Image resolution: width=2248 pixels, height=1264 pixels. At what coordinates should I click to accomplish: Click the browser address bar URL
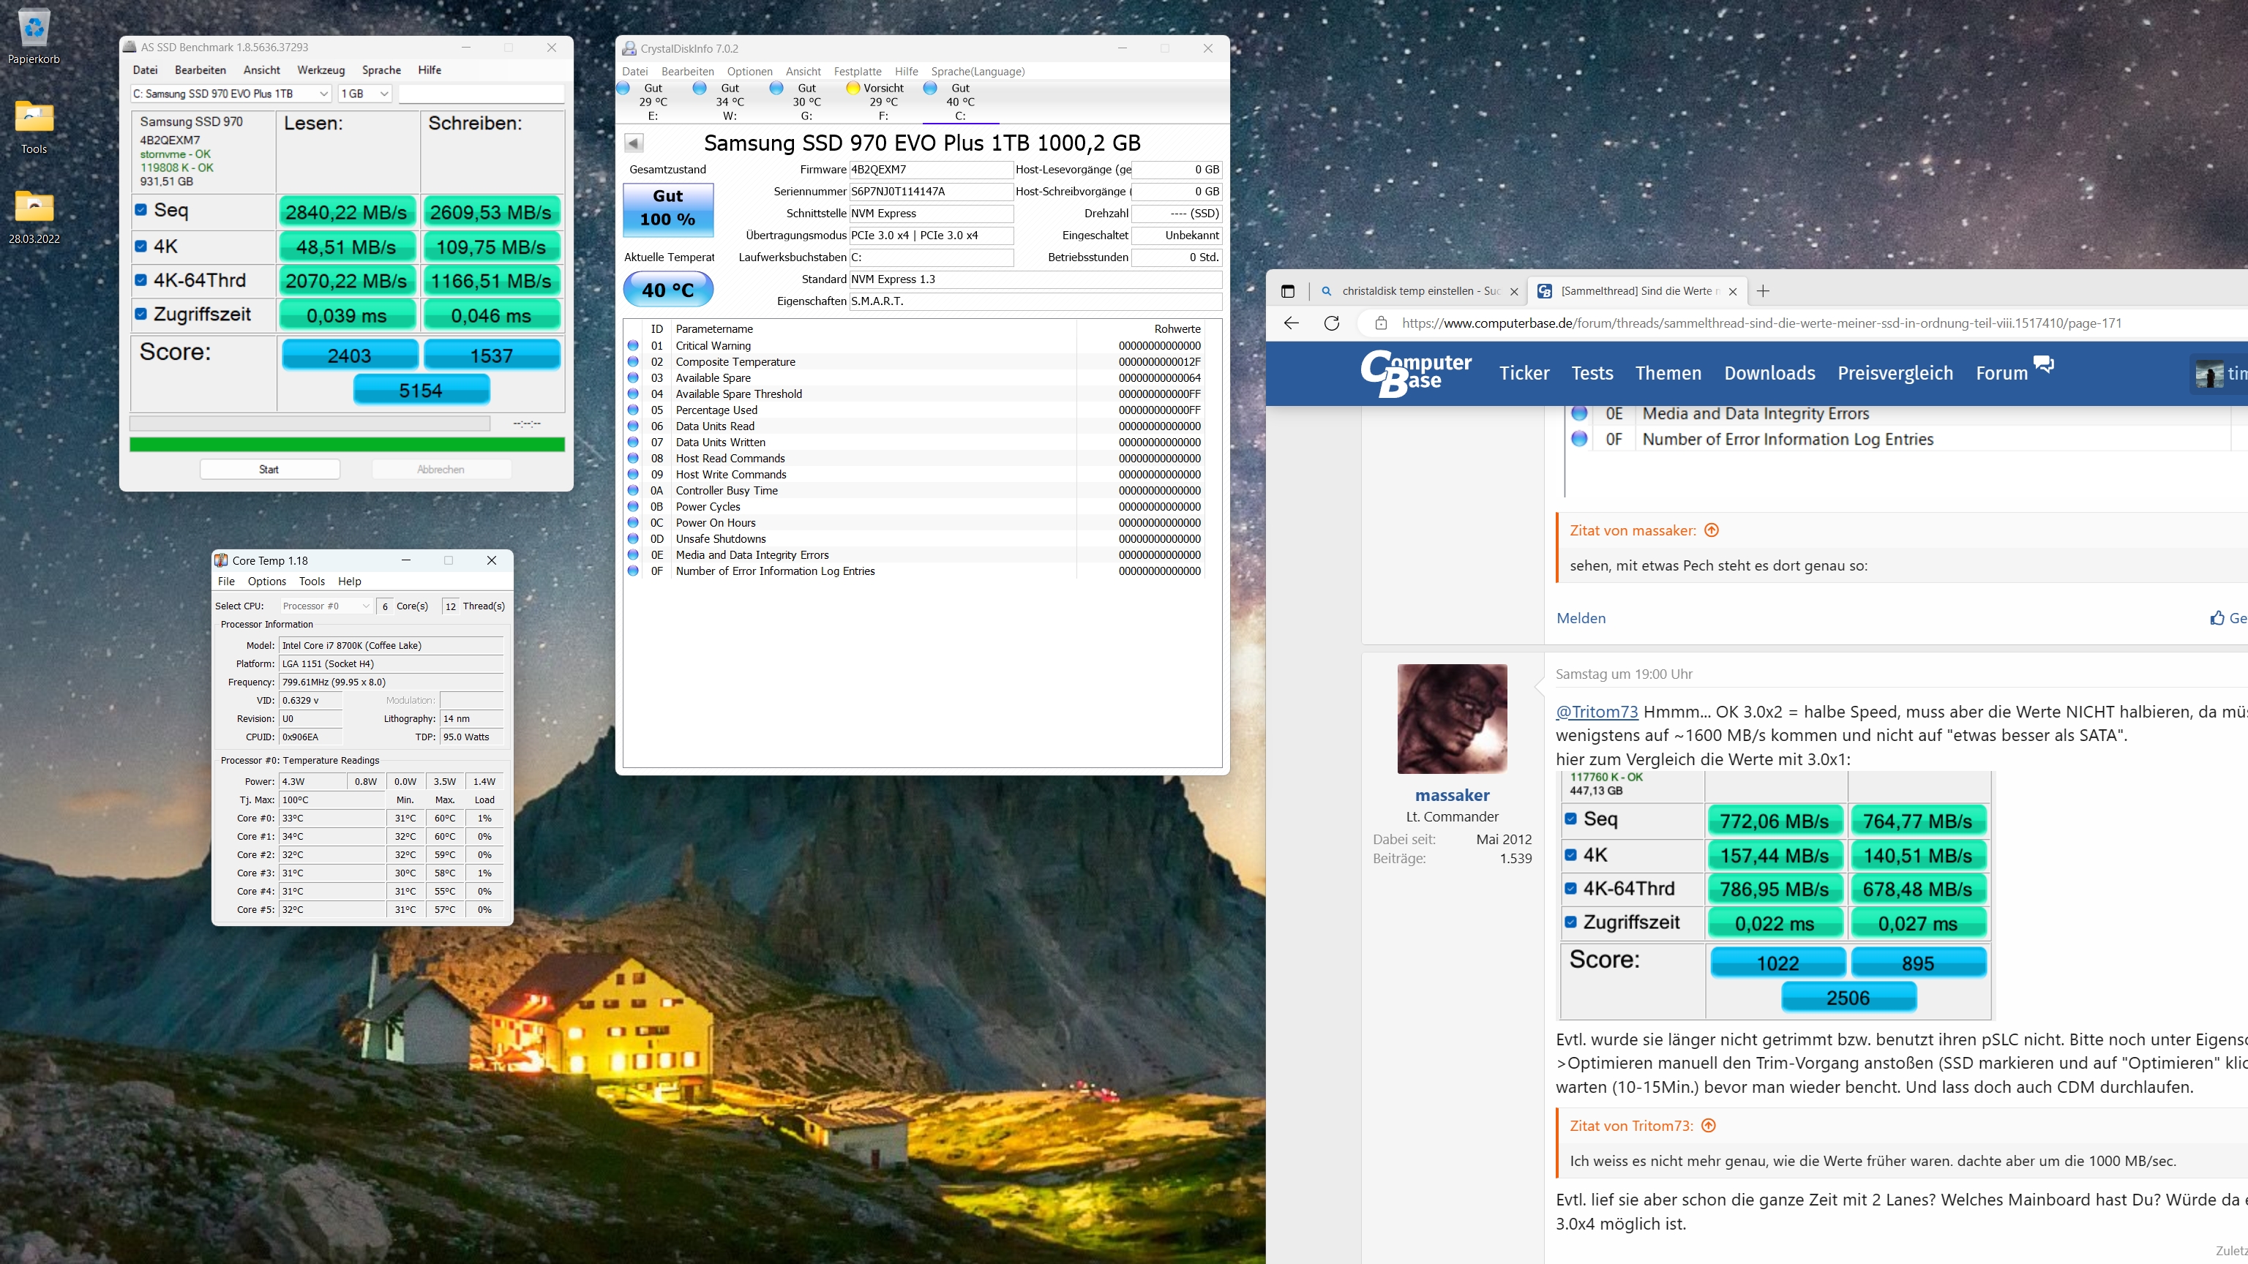(1763, 323)
